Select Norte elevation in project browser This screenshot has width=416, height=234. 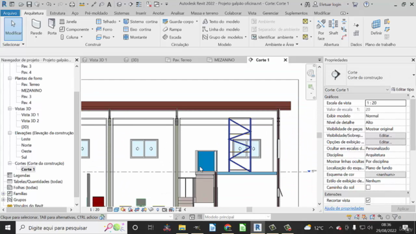[26, 145]
